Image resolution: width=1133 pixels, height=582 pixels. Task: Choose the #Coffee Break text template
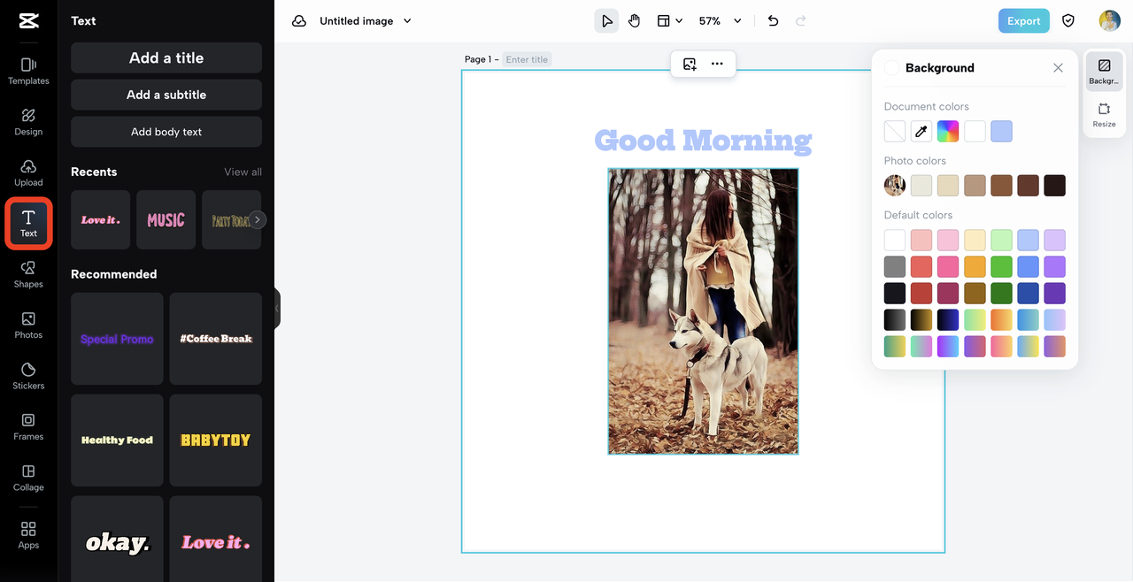216,339
